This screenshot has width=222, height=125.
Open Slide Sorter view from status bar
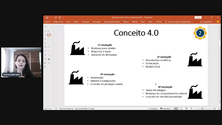click(181, 109)
